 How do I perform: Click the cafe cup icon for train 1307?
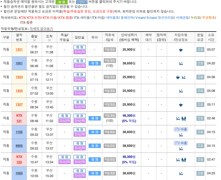tap(181, 105)
